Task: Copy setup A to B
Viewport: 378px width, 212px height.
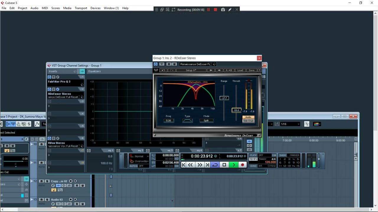Action: click(x=229, y=70)
